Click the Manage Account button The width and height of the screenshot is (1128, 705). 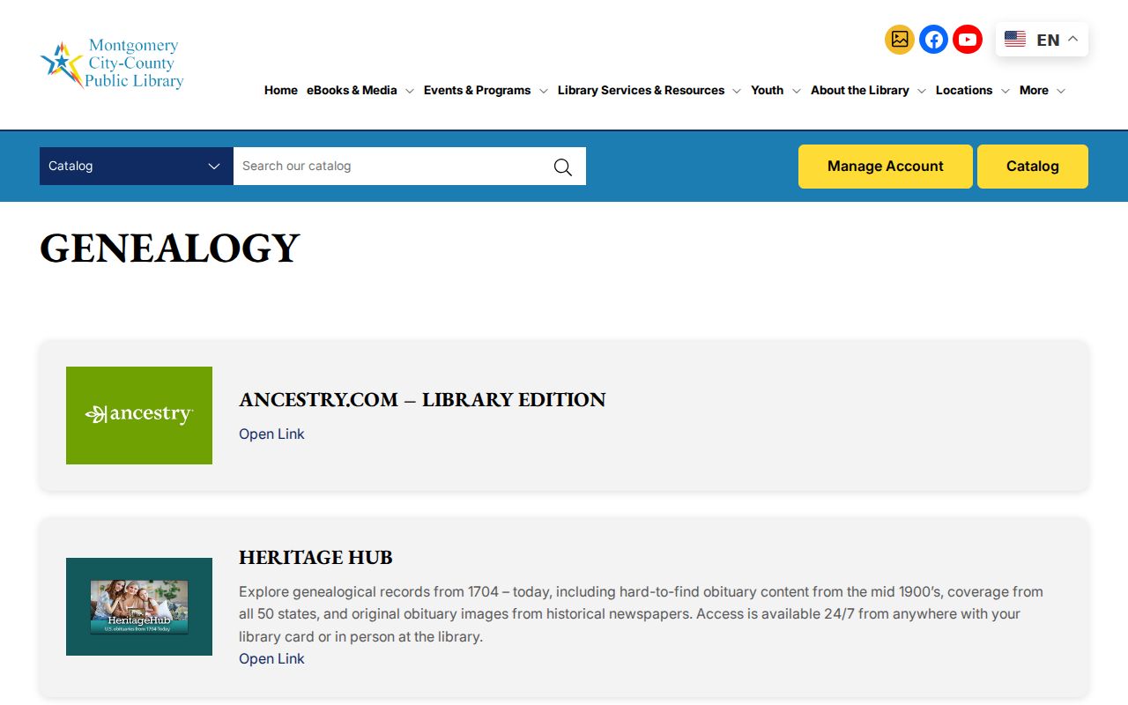[886, 167]
